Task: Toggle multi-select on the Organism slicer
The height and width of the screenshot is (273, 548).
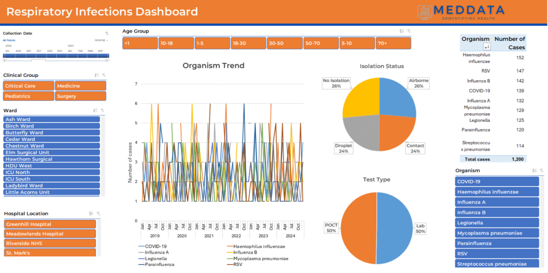Action: click(x=534, y=170)
